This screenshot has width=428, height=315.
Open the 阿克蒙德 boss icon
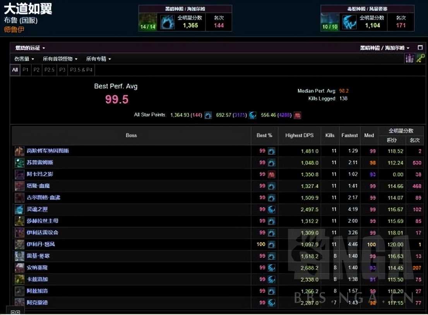19,303
